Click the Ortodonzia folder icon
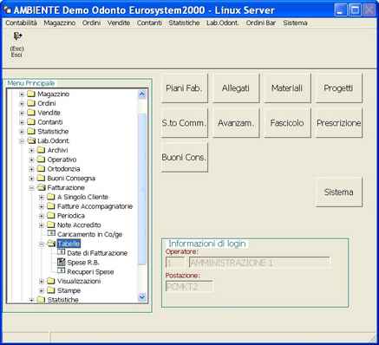 pos(42,169)
